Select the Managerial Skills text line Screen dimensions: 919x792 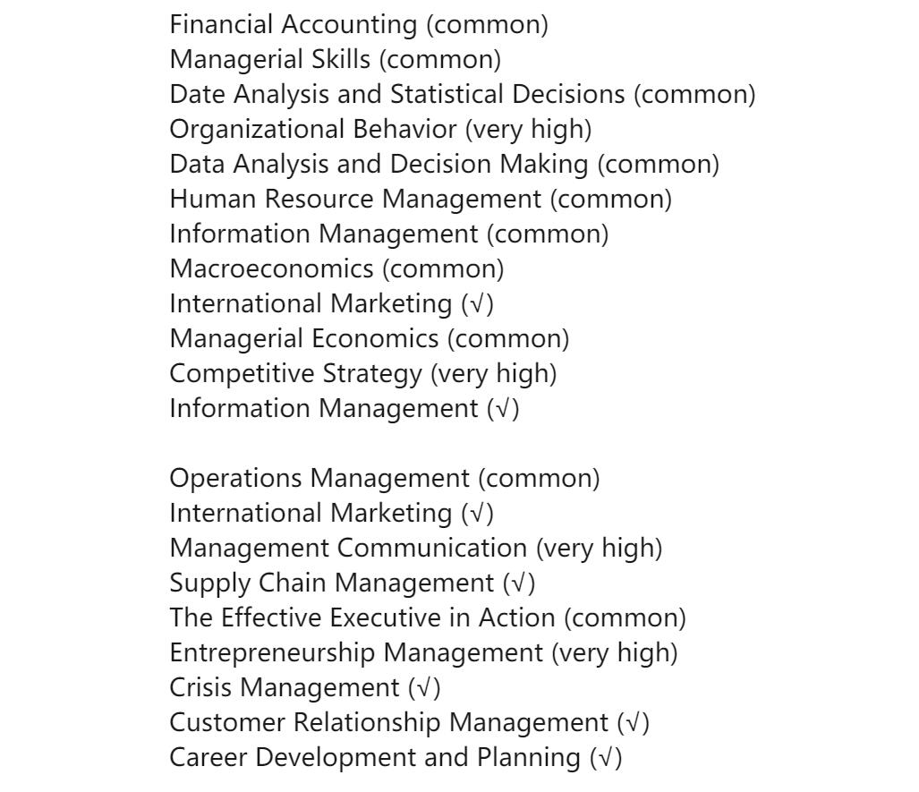tap(335, 59)
